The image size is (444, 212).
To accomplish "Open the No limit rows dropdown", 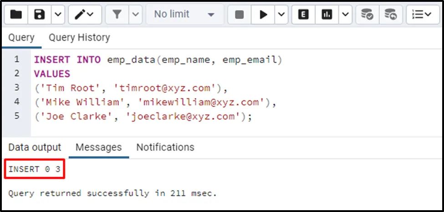I will point(184,15).
